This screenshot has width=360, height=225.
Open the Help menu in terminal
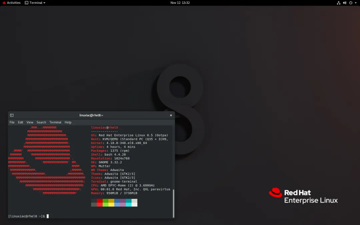pos(68,122)
